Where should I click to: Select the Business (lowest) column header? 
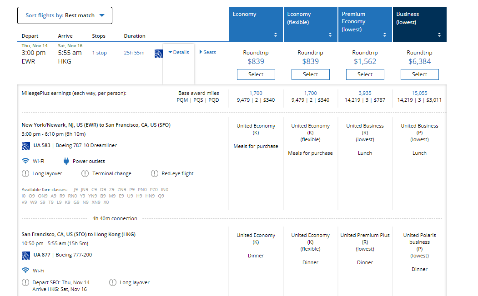420,25
